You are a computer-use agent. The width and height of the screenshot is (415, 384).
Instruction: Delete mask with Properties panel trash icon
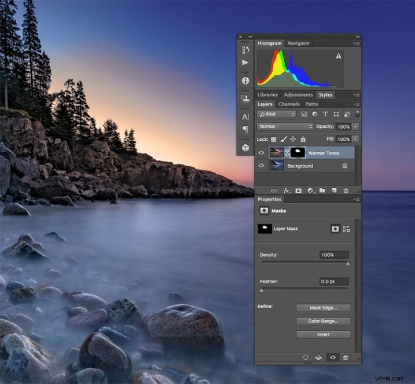(346, 357)
